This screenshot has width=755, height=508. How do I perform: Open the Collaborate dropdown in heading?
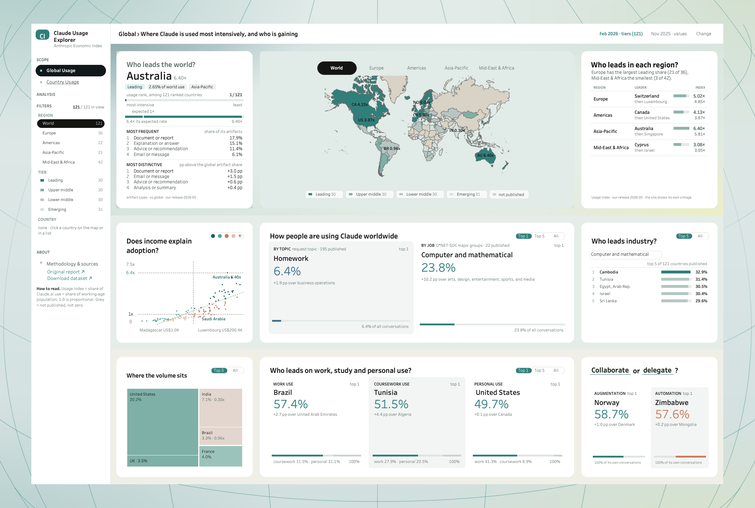click(x=610, y=370)
